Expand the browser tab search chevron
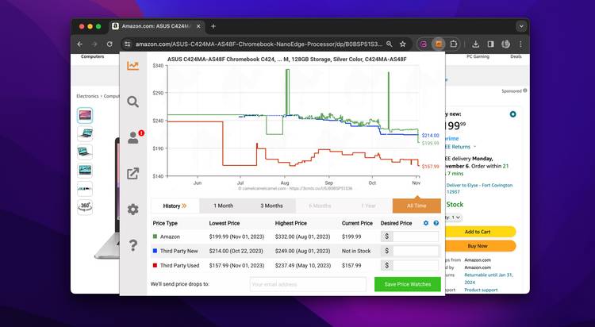 pos(521,26)
